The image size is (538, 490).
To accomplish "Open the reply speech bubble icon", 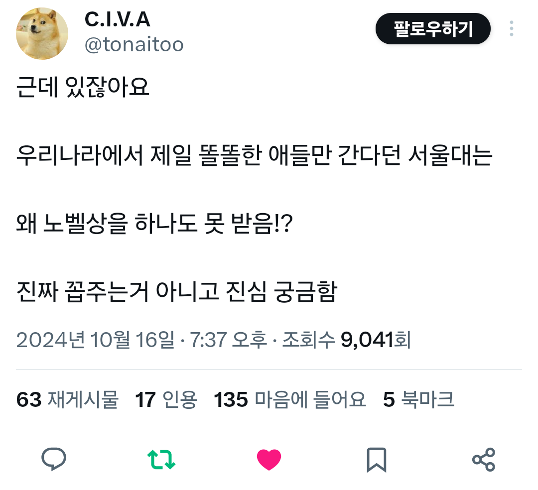I will click(53, 459).
